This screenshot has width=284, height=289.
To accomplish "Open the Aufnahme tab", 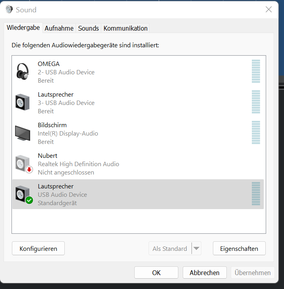I will click(59, 28).
